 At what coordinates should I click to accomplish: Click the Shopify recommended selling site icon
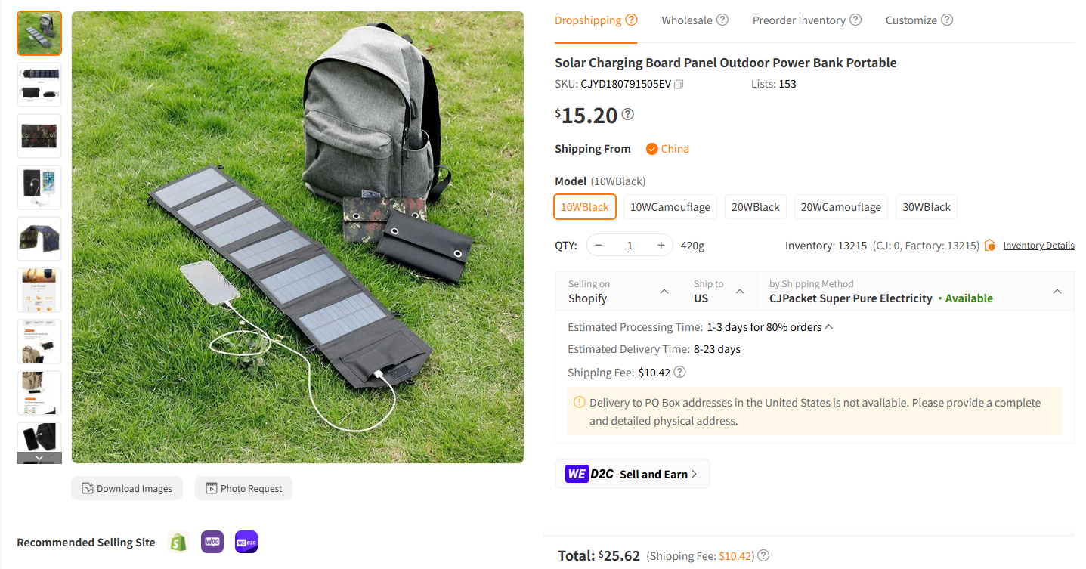[x=178, y=542]
